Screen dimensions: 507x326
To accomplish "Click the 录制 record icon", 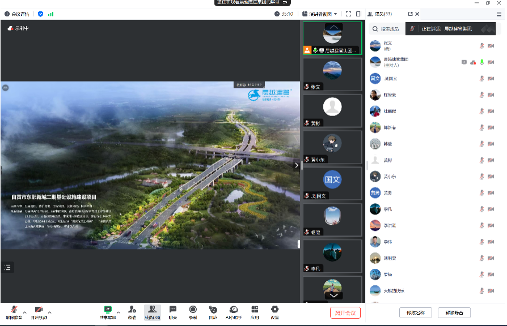I will pyautogui.click(x=193, y=311).
